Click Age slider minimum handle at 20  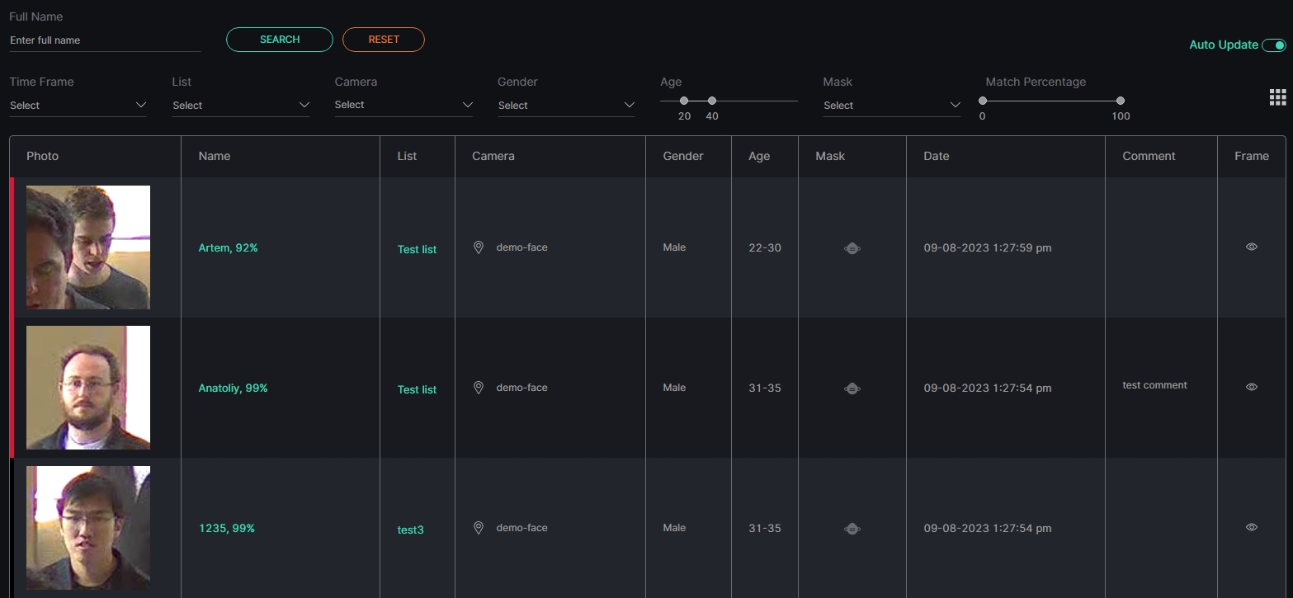[684, 101]
